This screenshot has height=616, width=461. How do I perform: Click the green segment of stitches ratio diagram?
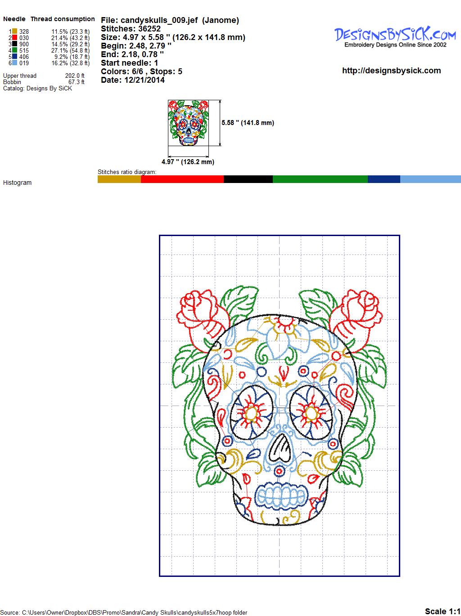pyautogui.click(x=320, y=179)
